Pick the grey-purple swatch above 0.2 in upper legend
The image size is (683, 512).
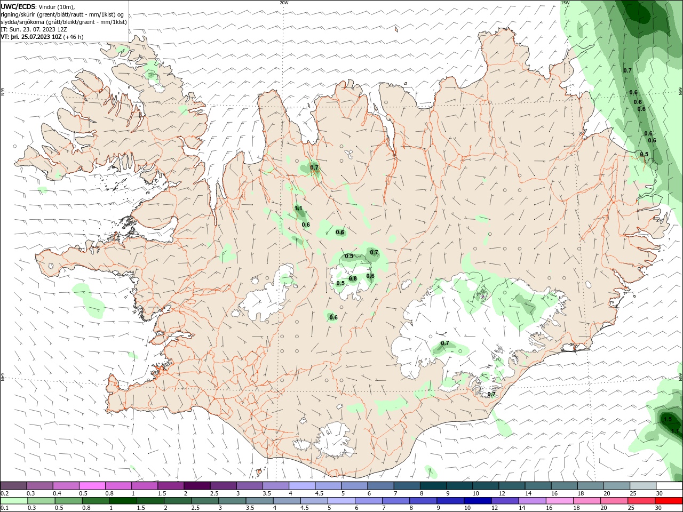[13, 486]
